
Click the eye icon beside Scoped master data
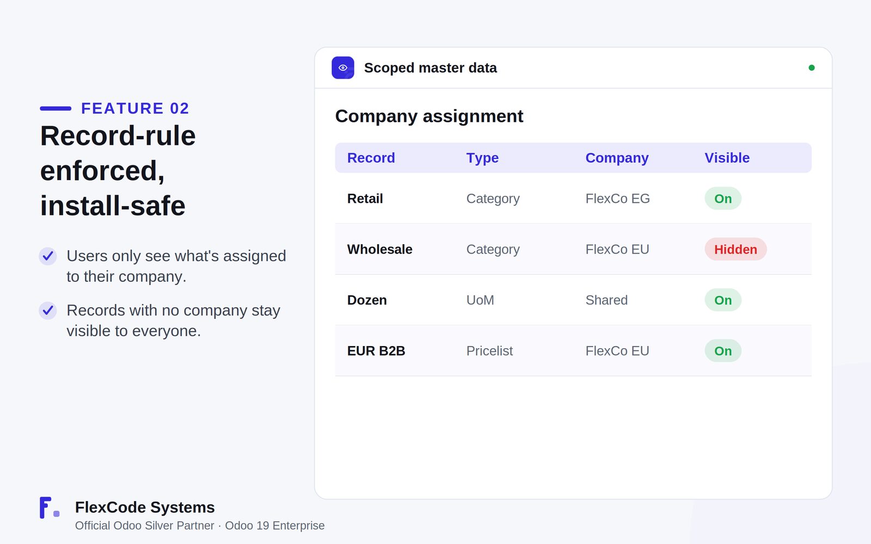pyautogui.click(x=343, y=68)
